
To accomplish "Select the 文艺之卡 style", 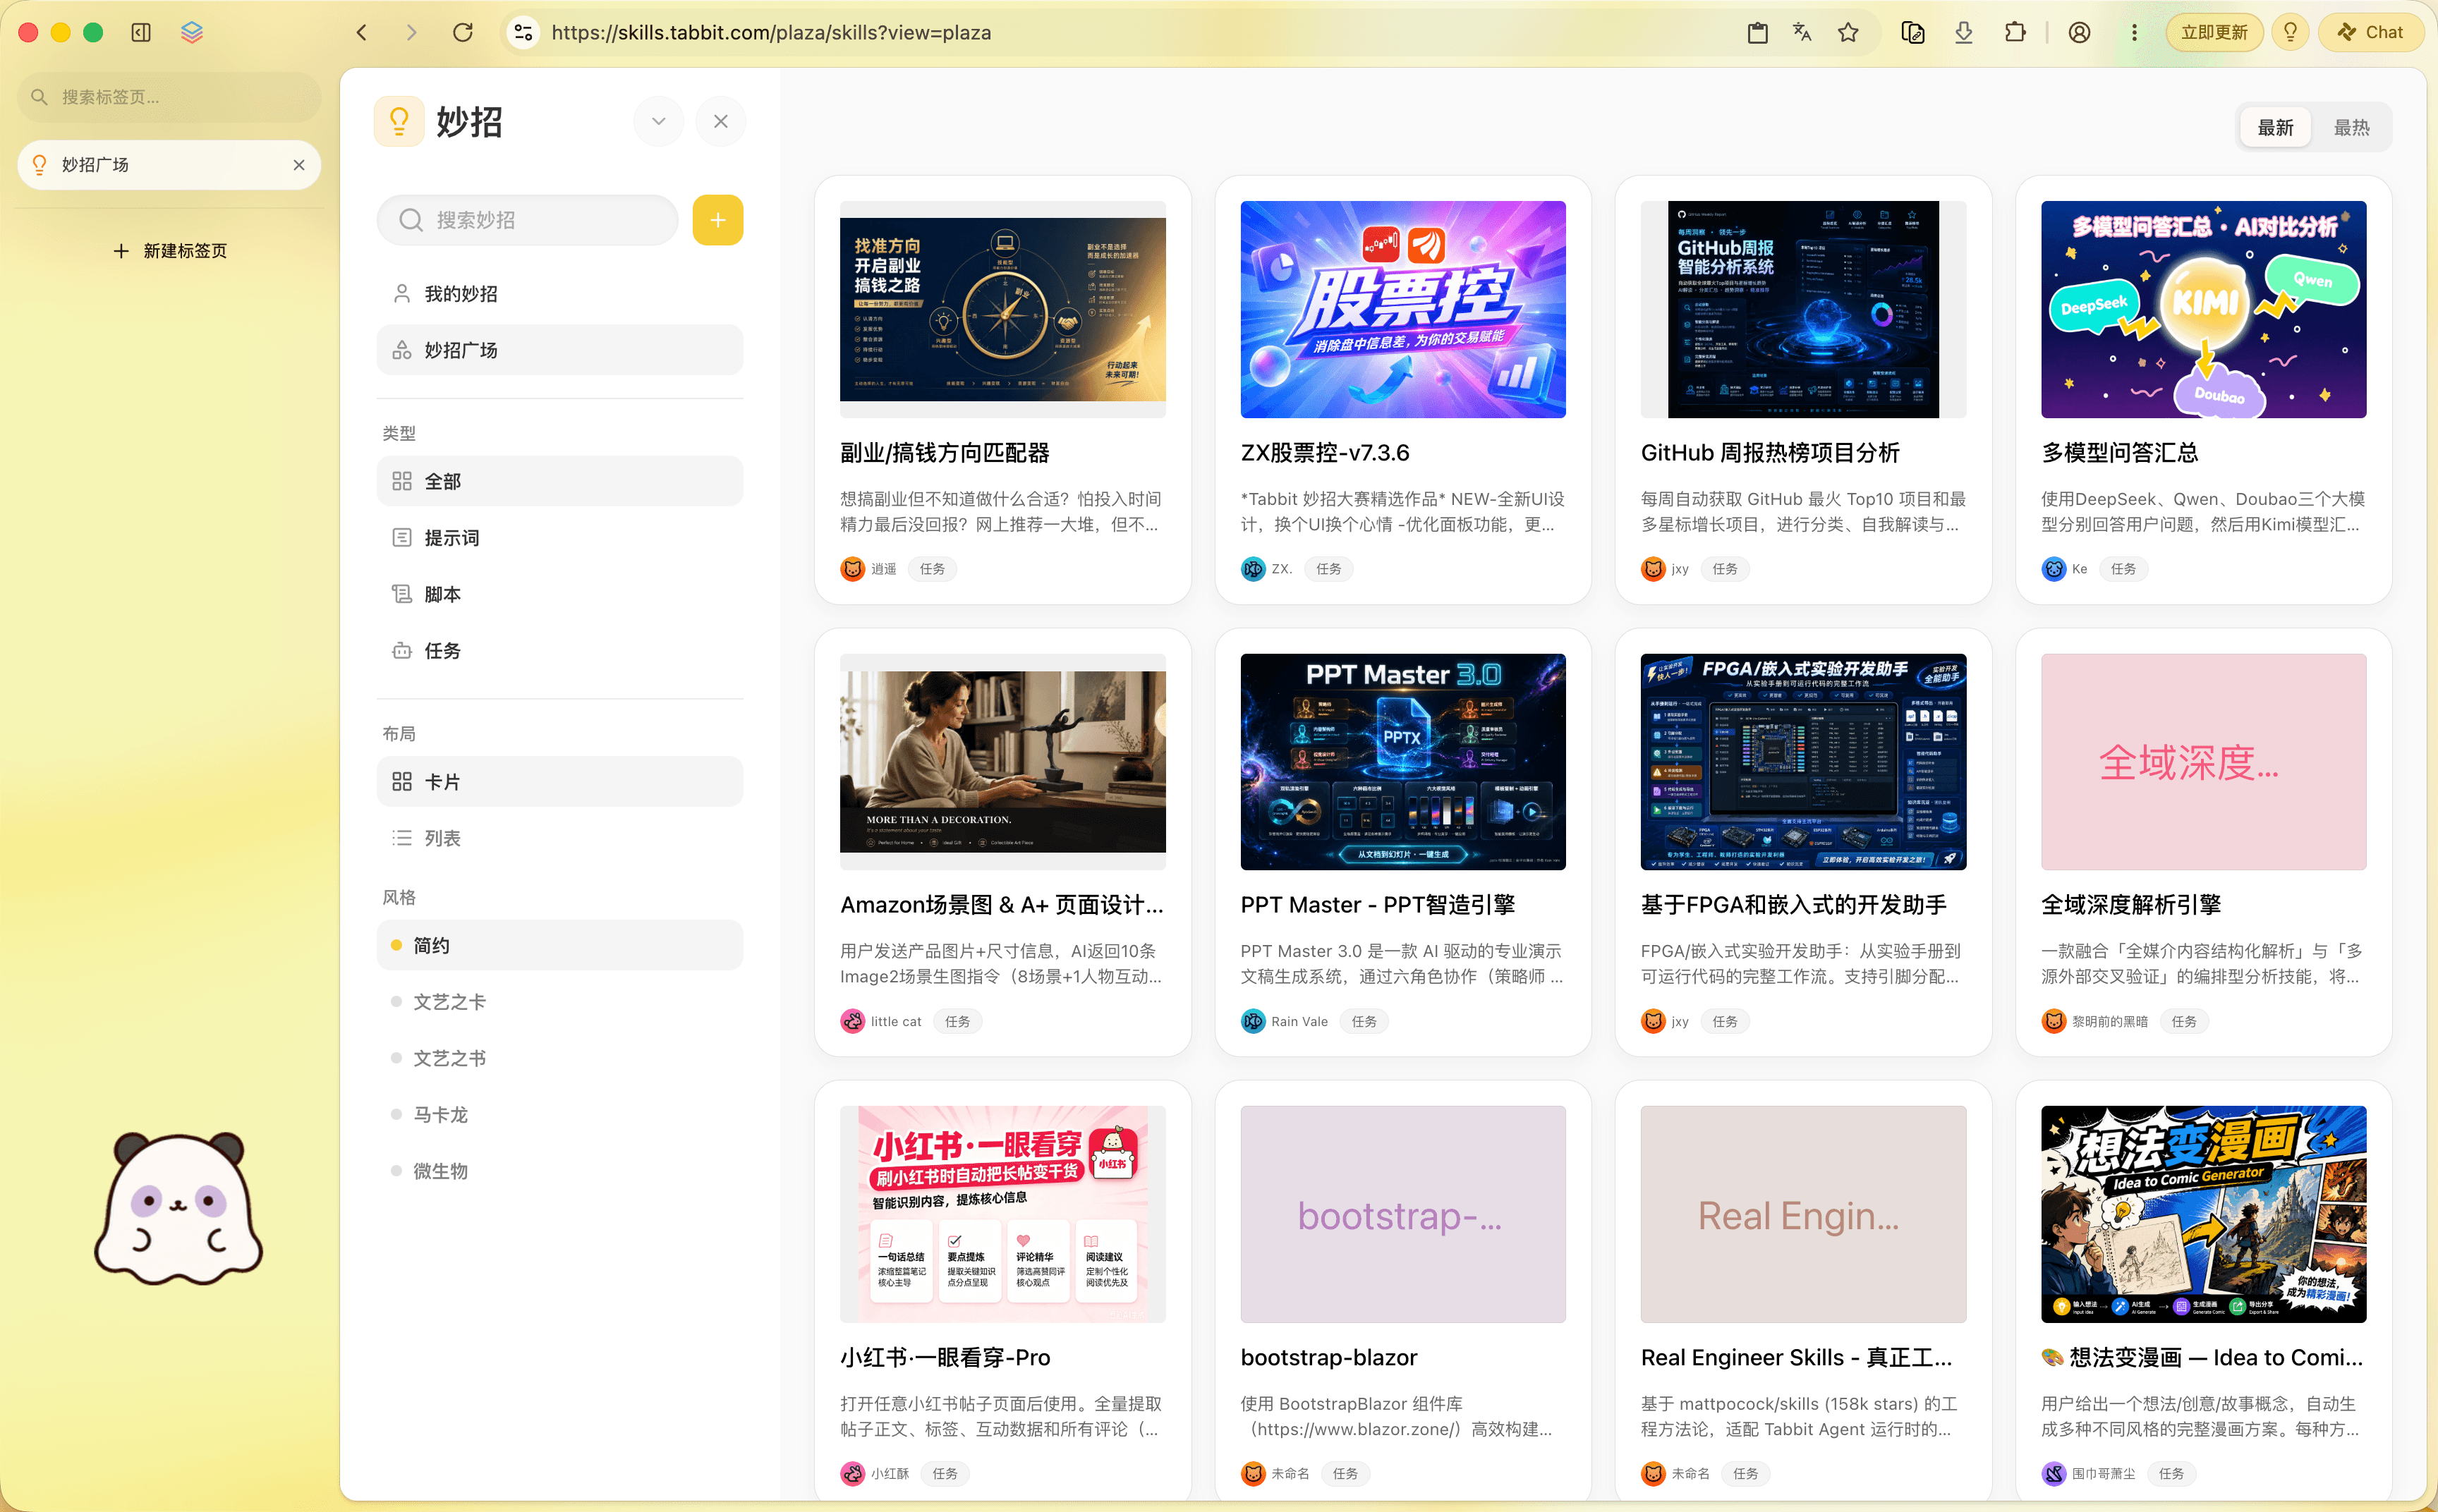I will click(x=559, y=1002).
